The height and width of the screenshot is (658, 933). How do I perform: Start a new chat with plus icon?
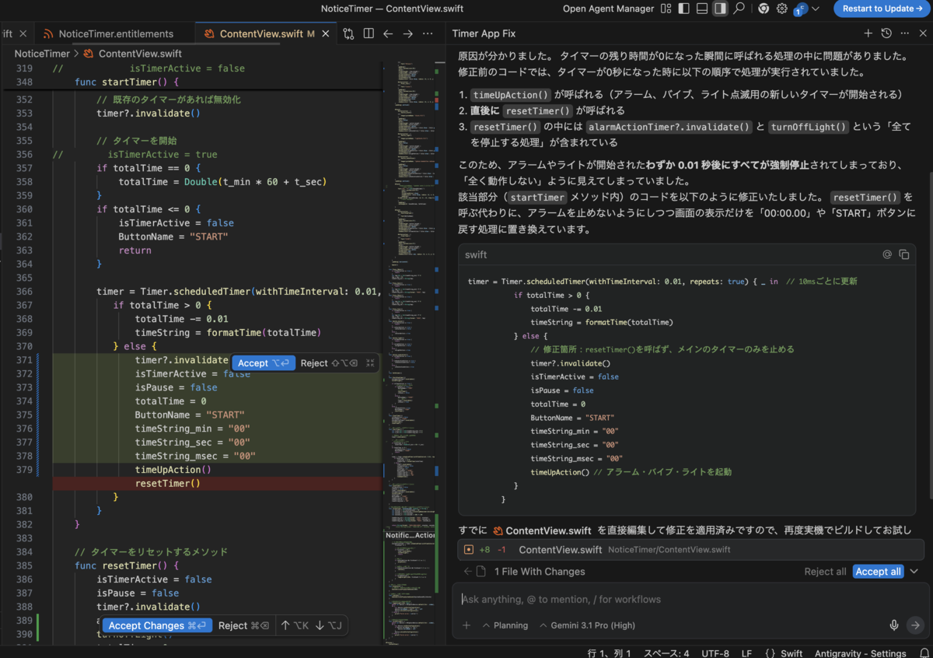point(868,33)
